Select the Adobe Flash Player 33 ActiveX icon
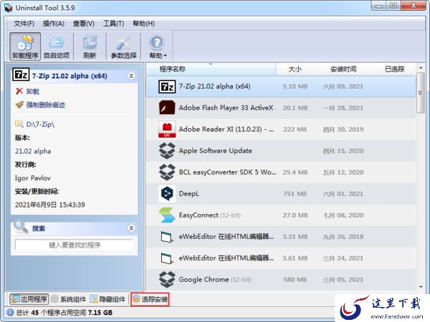Image resolution: width=430 pixels, height=322 pixels. pos(167,107)
